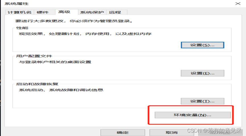The height and width of the screenshot is (136, 246).
Task: Close the 系统属性 window
Action: point(238,3)
